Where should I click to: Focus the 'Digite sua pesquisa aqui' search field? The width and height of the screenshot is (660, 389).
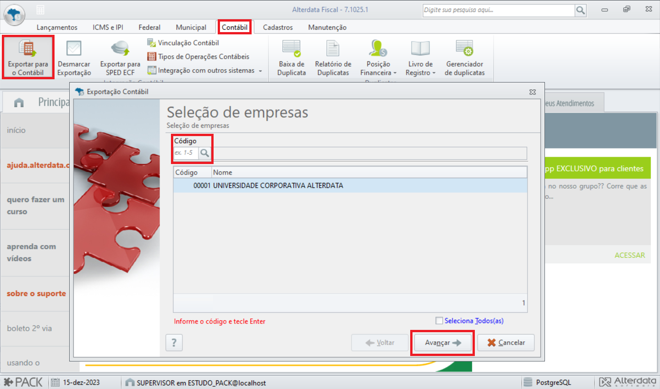tap(499, 10)
